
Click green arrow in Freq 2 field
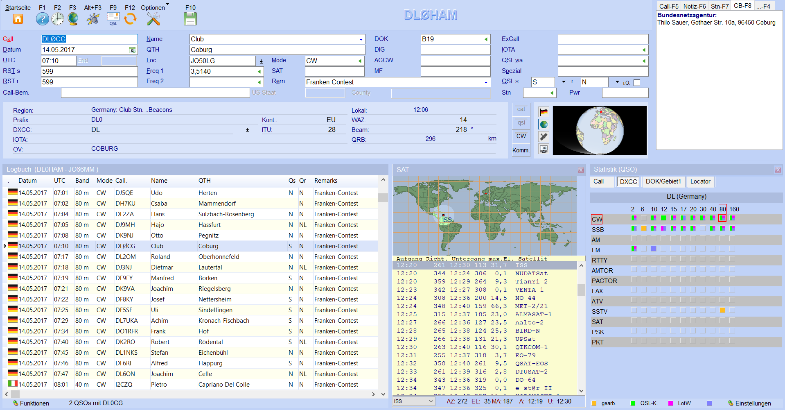259,82
